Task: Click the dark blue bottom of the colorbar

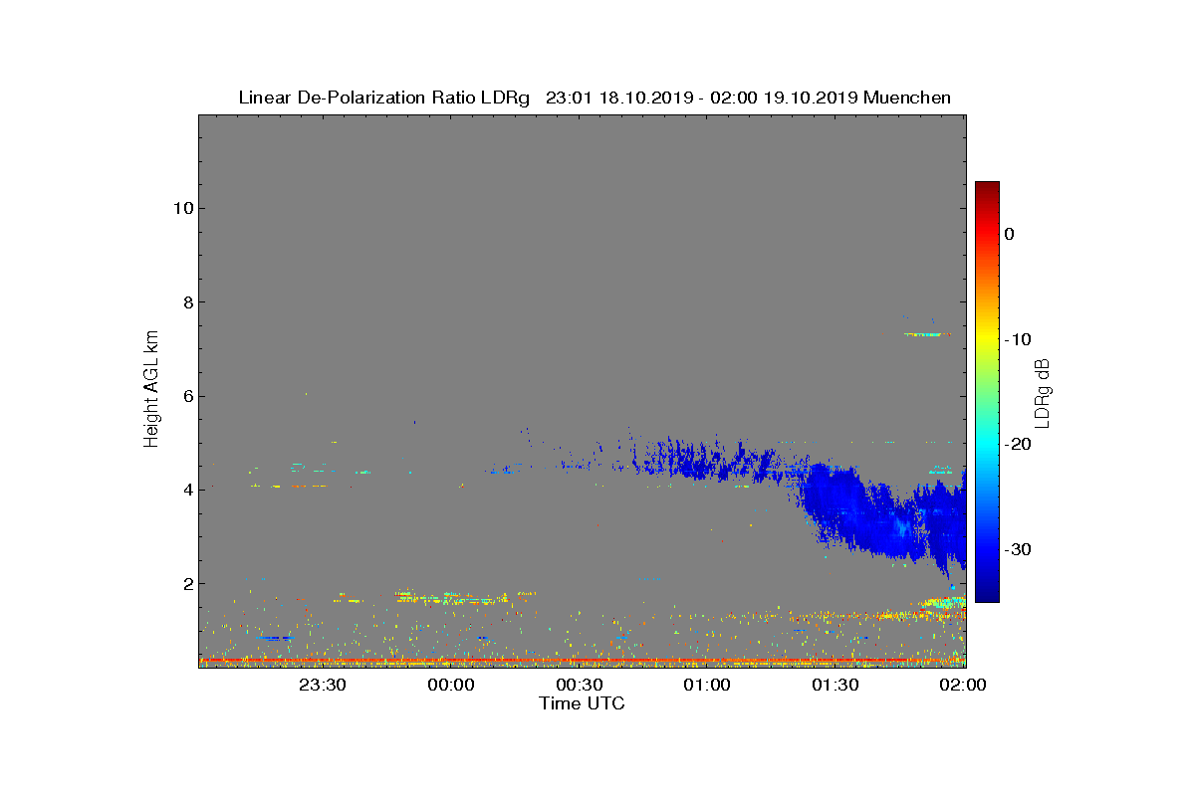Action: 987,594
